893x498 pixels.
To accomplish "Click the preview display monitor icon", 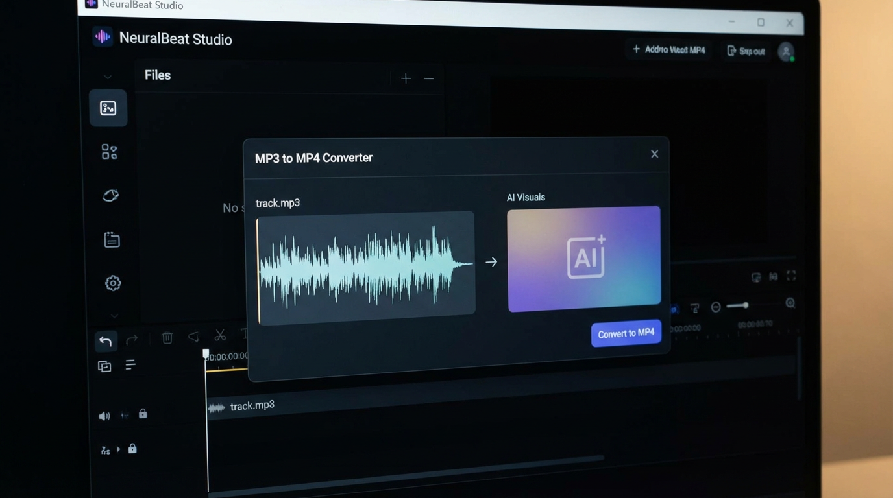I will click(x=756, y=278).
